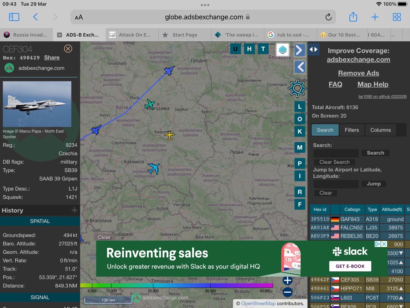Toggle the F map button
Viewport: 410px width, 308px height.
coord(300,204)
